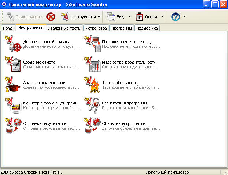Minimize the Sandra window
The image size is (228, 175).
(x=206, y=4)
